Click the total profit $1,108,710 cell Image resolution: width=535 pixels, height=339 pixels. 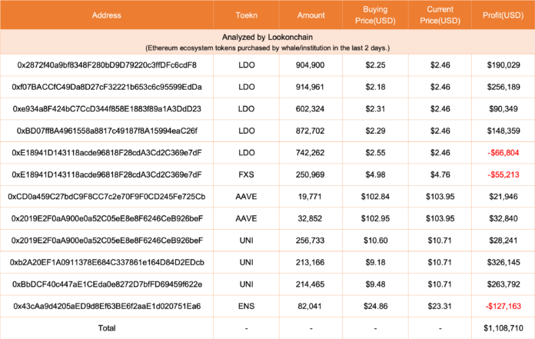pyautogui.click(x=503, y=328)
